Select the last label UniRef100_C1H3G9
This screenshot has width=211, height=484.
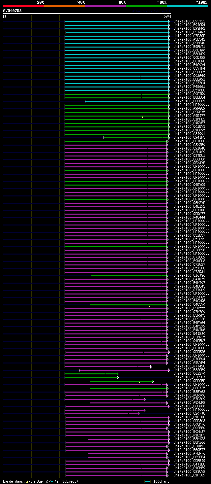(189, 475)
